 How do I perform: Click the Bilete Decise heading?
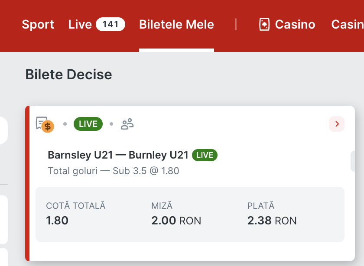(x=68, y=75)
